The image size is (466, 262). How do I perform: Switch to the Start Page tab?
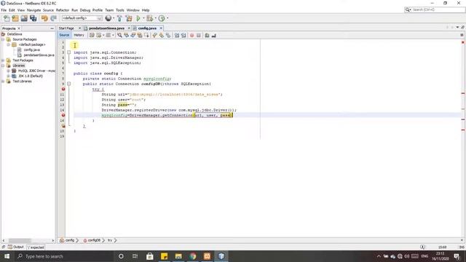66,28
